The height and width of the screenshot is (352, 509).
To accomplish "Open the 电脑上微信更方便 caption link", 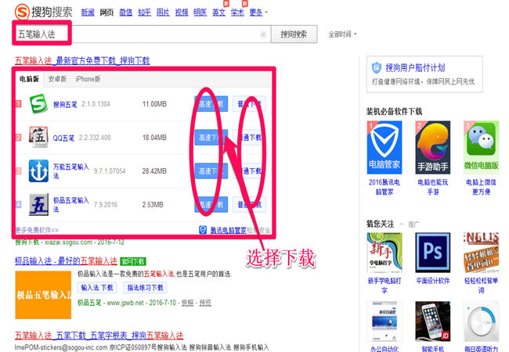I will (x=481, y=187).
